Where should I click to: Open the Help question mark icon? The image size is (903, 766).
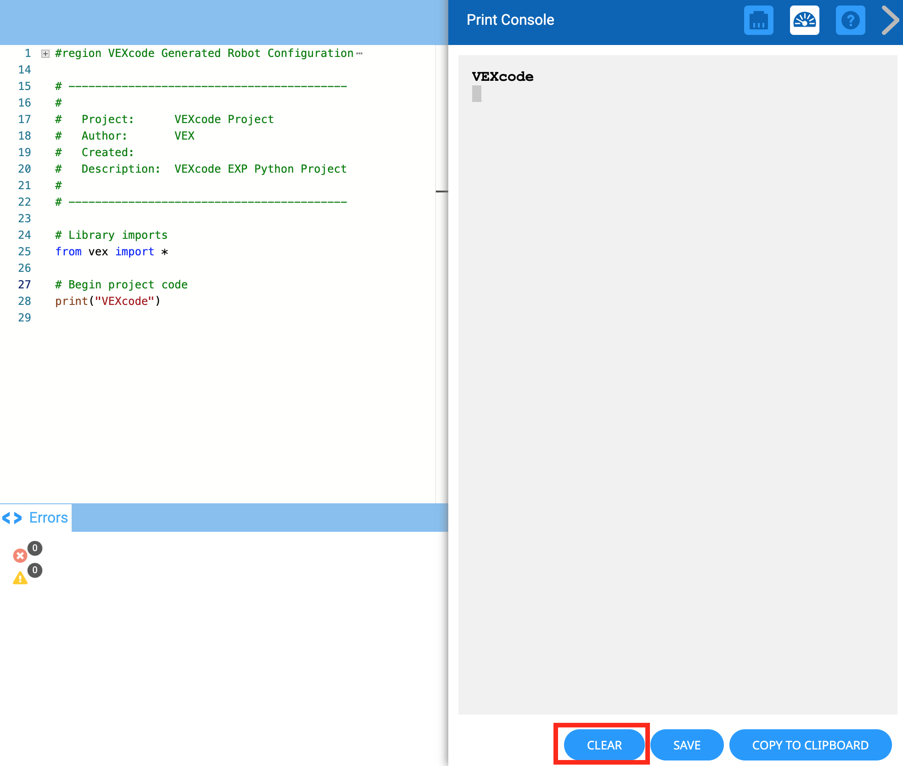850,21
